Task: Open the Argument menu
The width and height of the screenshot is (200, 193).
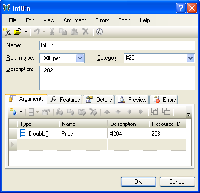Action: (x=75, y=20)
